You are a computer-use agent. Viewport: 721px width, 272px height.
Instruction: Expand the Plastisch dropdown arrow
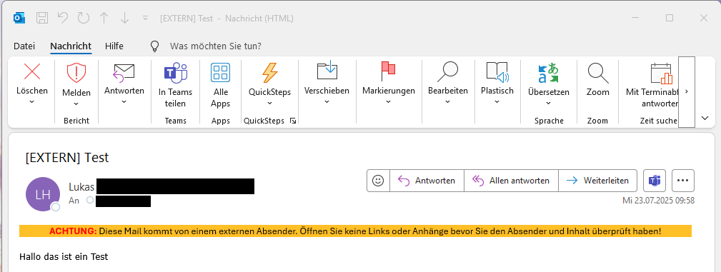click(497, 101)
